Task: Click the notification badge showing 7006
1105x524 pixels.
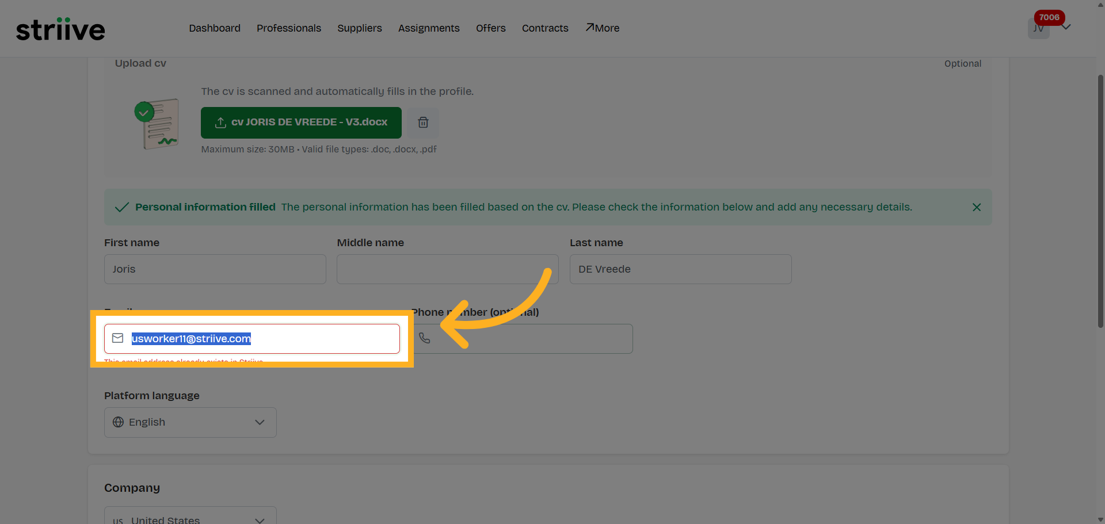Action: click(x=1049, y=17)
